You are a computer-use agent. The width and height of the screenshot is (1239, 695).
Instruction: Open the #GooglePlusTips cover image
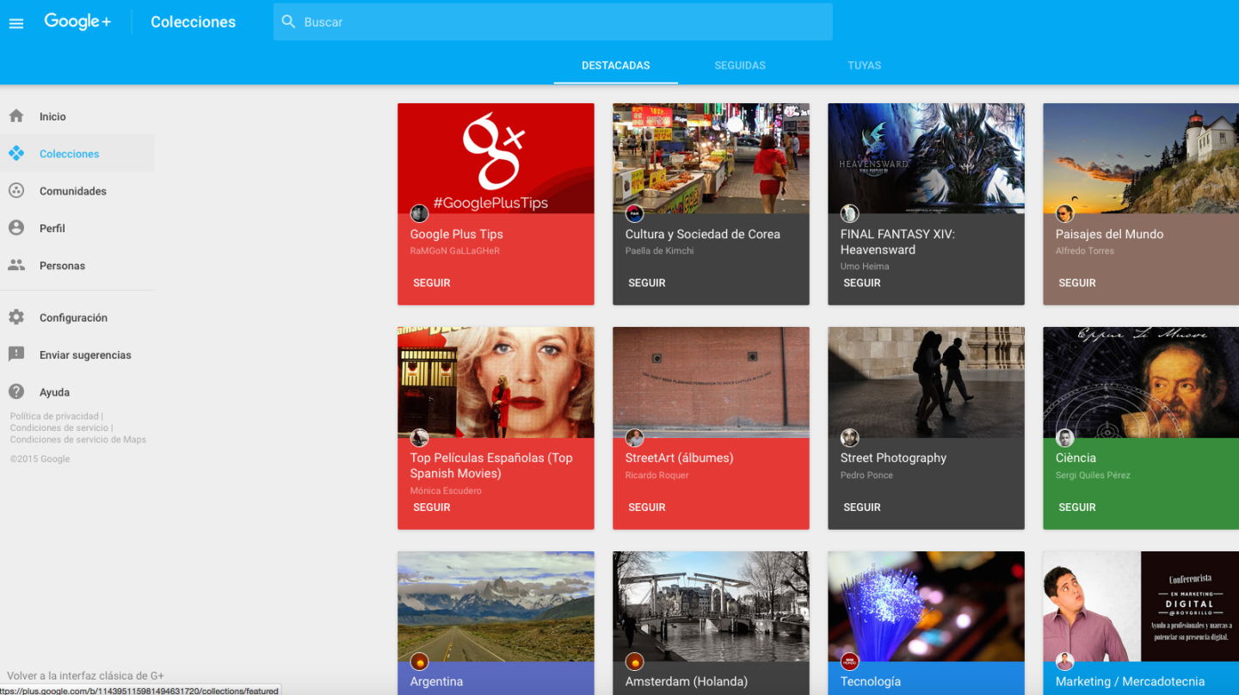[496, 158]
